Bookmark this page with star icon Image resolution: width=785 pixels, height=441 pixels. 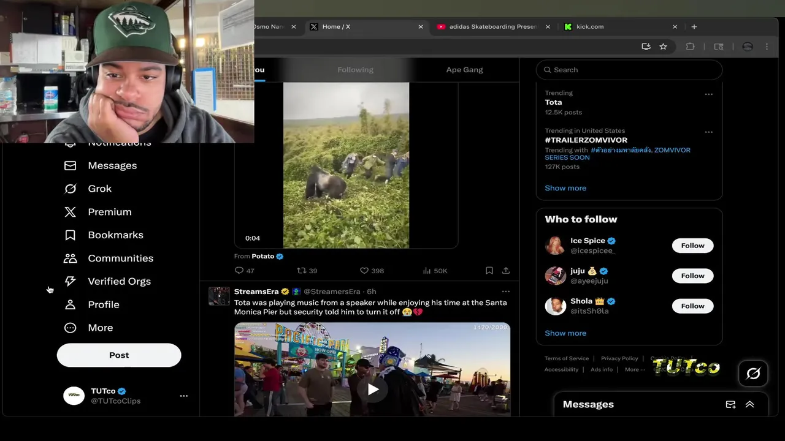click(663, 47)
